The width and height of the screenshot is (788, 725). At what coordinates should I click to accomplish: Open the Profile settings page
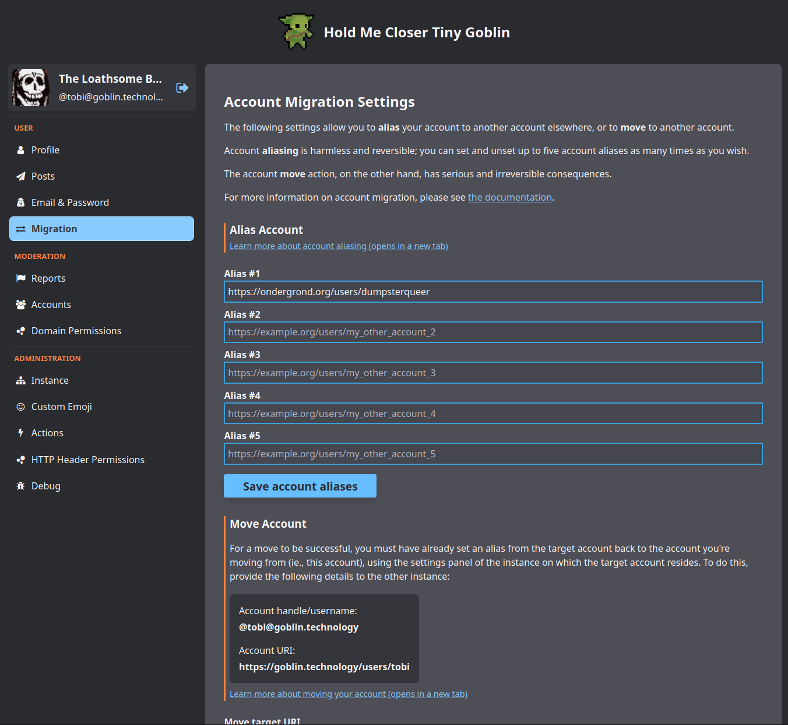(x=45, y=149)
